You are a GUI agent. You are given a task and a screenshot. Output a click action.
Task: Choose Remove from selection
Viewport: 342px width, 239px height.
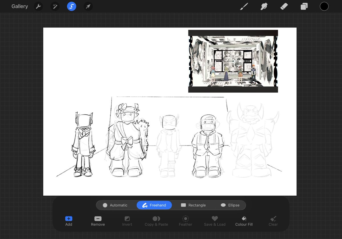[x=98, y=221]
